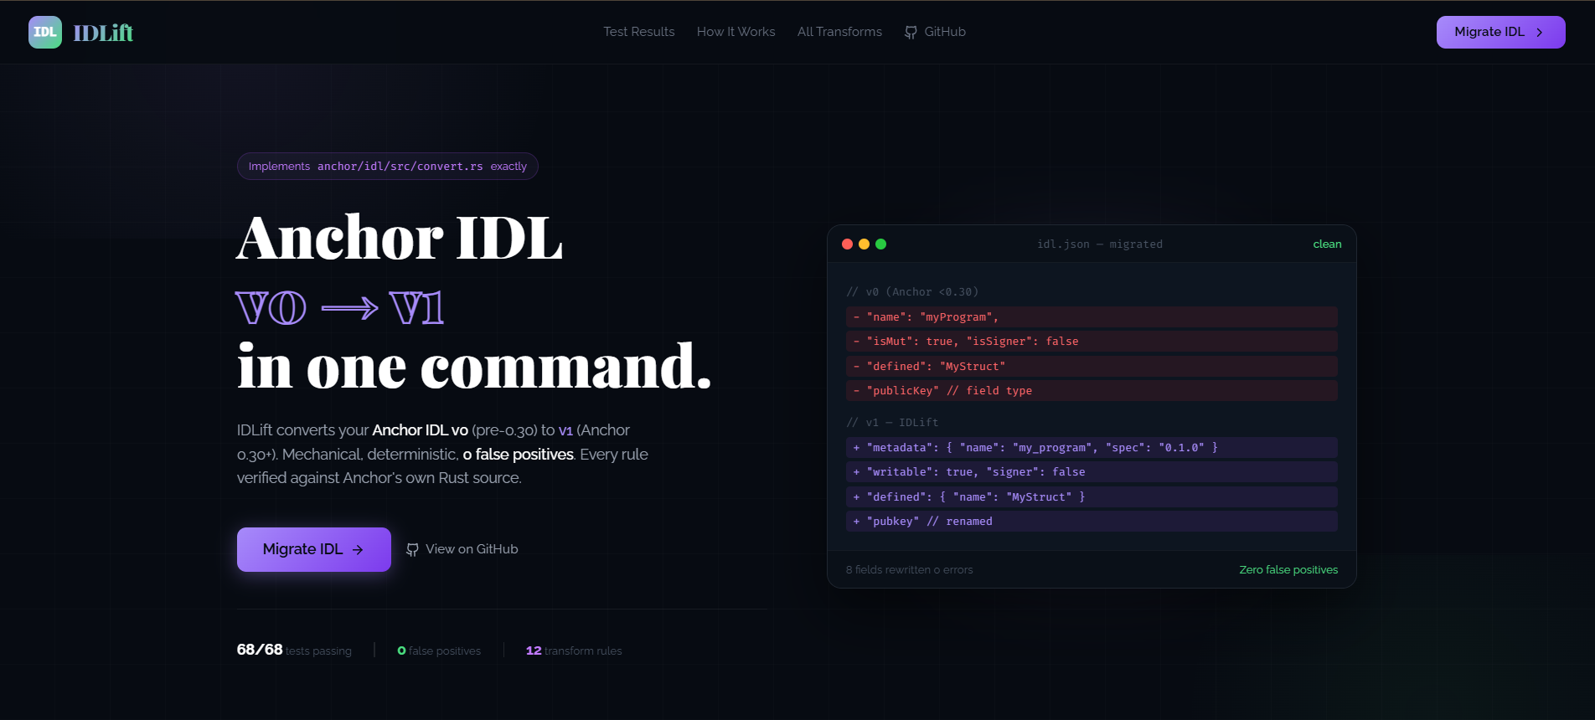
Task: Click arrow icon in hero Migrate IDL button
Action: [358, 550]
